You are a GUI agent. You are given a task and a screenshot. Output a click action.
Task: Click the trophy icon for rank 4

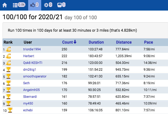(x=8, y=70)
